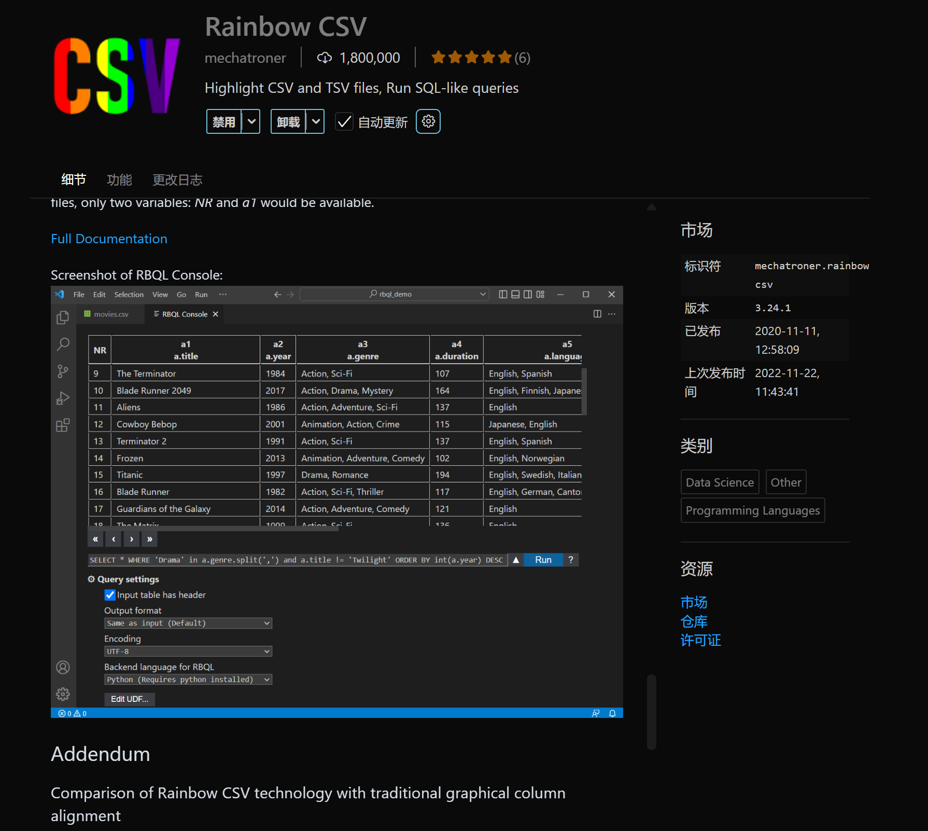Toggle secondary side bar layout icon
Image resolution: width=928 pixels, height=831 pixels.
(x=528, y=294)
